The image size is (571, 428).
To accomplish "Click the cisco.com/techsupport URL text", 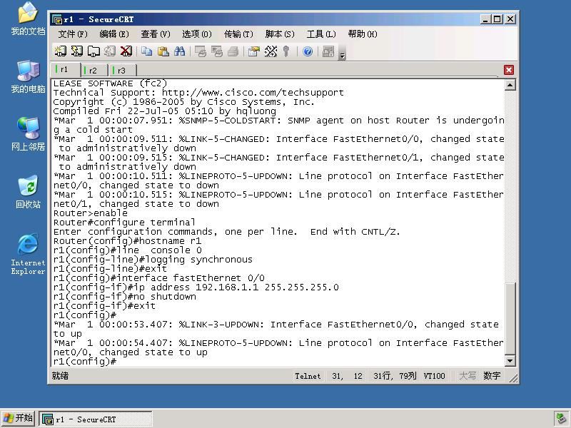I will [x=253, y=93].
